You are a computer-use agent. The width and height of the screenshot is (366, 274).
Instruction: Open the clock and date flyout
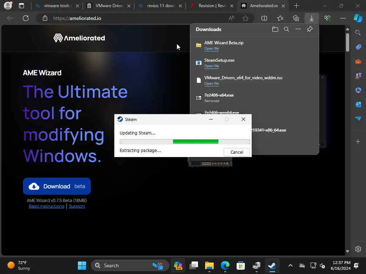click(x=341, y=265)
